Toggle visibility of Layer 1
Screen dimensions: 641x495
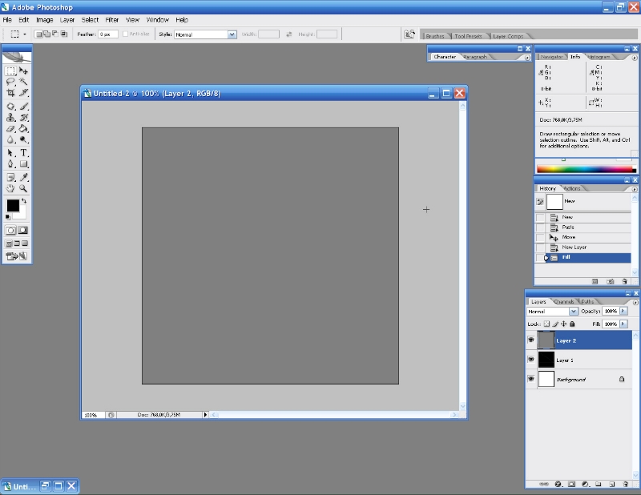click(530, 360)
